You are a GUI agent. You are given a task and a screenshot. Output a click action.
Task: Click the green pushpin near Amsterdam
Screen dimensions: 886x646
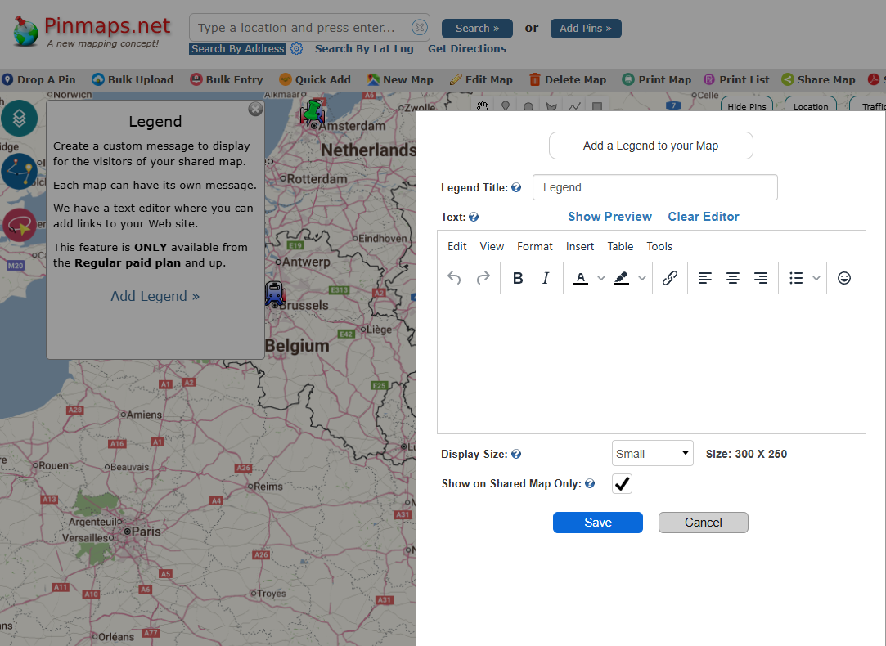coord(313,112)
